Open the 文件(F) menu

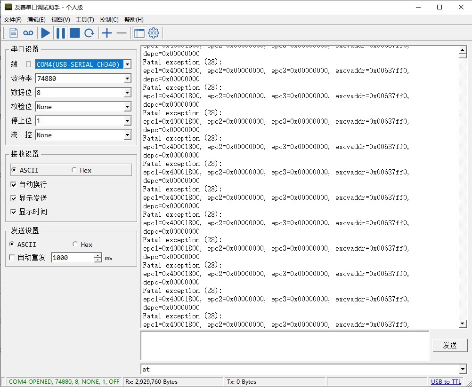[x=13, y=20]
